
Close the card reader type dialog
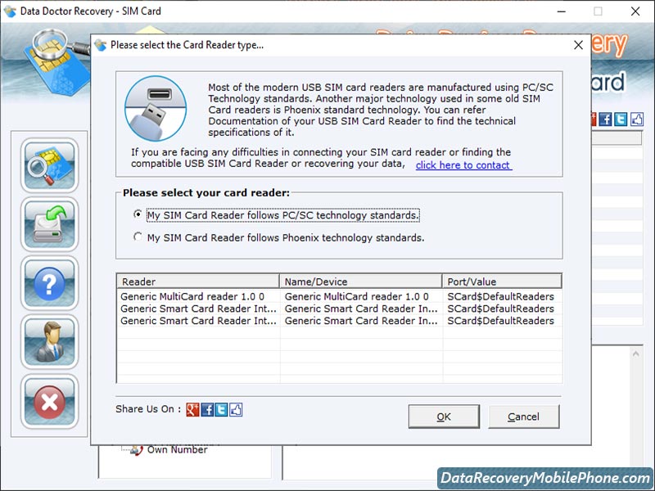coord(579,45)
